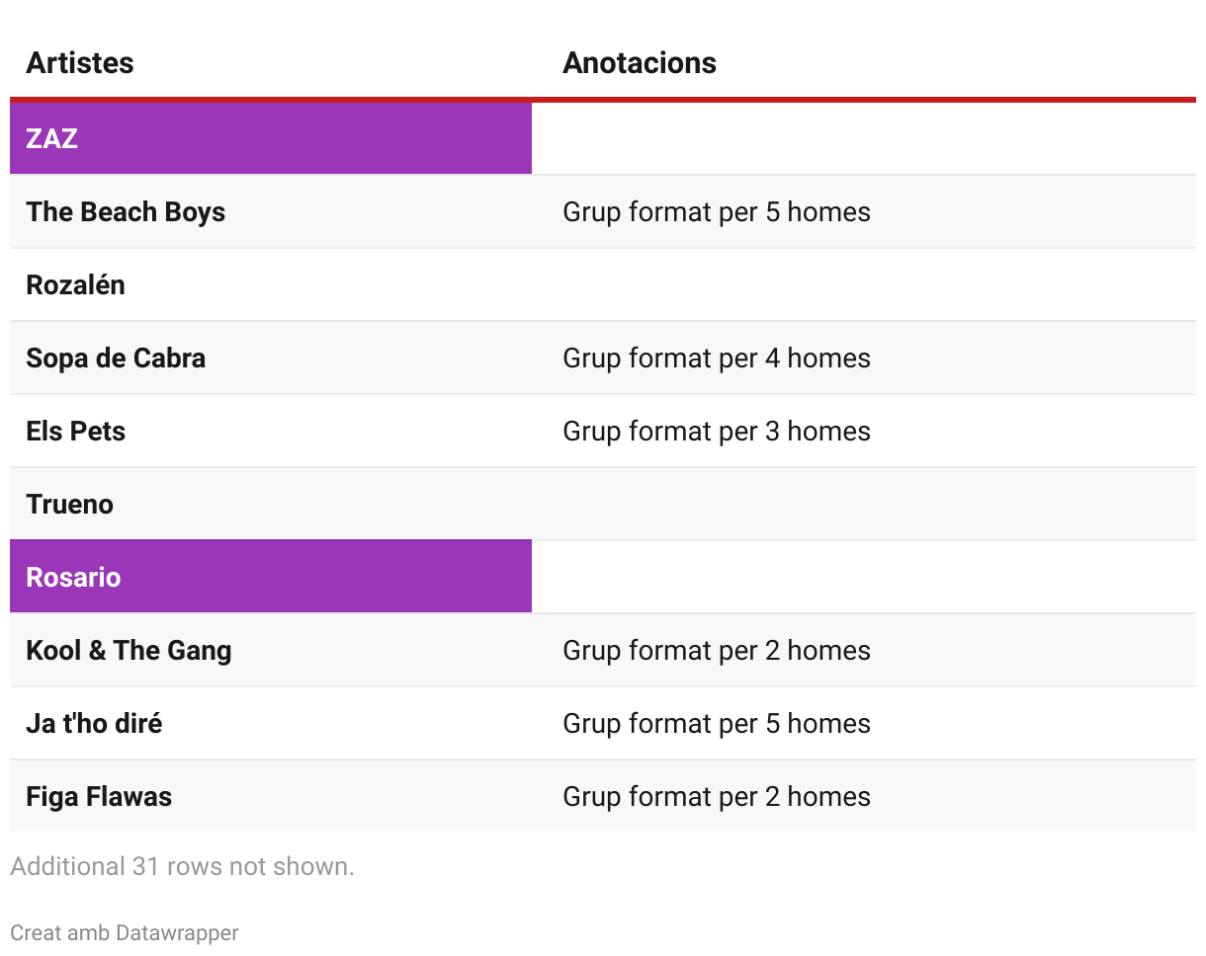Click Kool & The Gang's 2 homes annotation
This screenshot has width=1206, height=956.
(x=717, y=651)
